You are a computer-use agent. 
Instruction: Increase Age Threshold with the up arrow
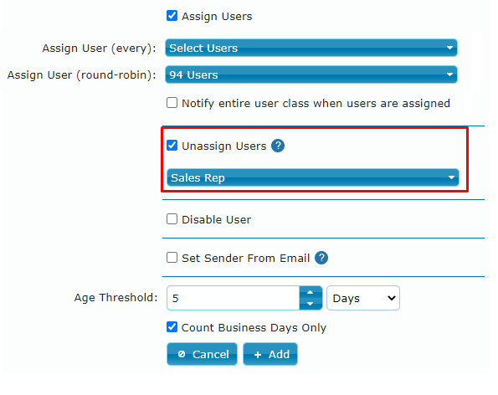tap(311, 292)
